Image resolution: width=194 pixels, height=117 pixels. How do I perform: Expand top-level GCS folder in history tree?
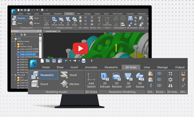(13, 39)
